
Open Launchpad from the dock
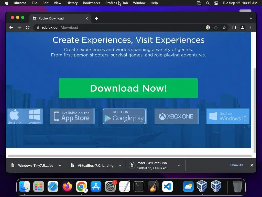click(39, 186)
